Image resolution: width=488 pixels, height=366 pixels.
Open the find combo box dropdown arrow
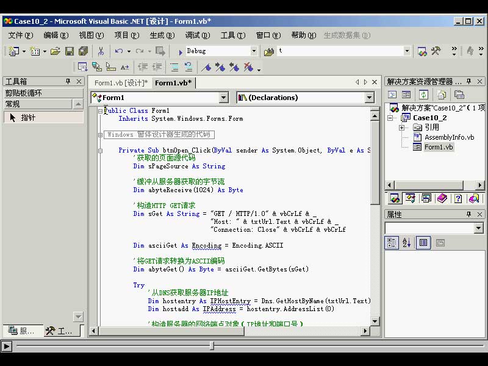click(x=407, y=51)
